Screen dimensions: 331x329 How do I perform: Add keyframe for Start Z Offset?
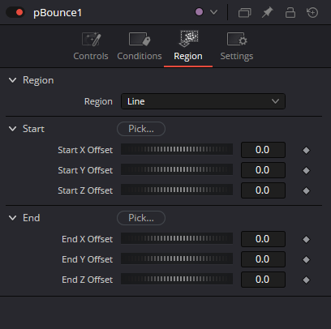306,190
